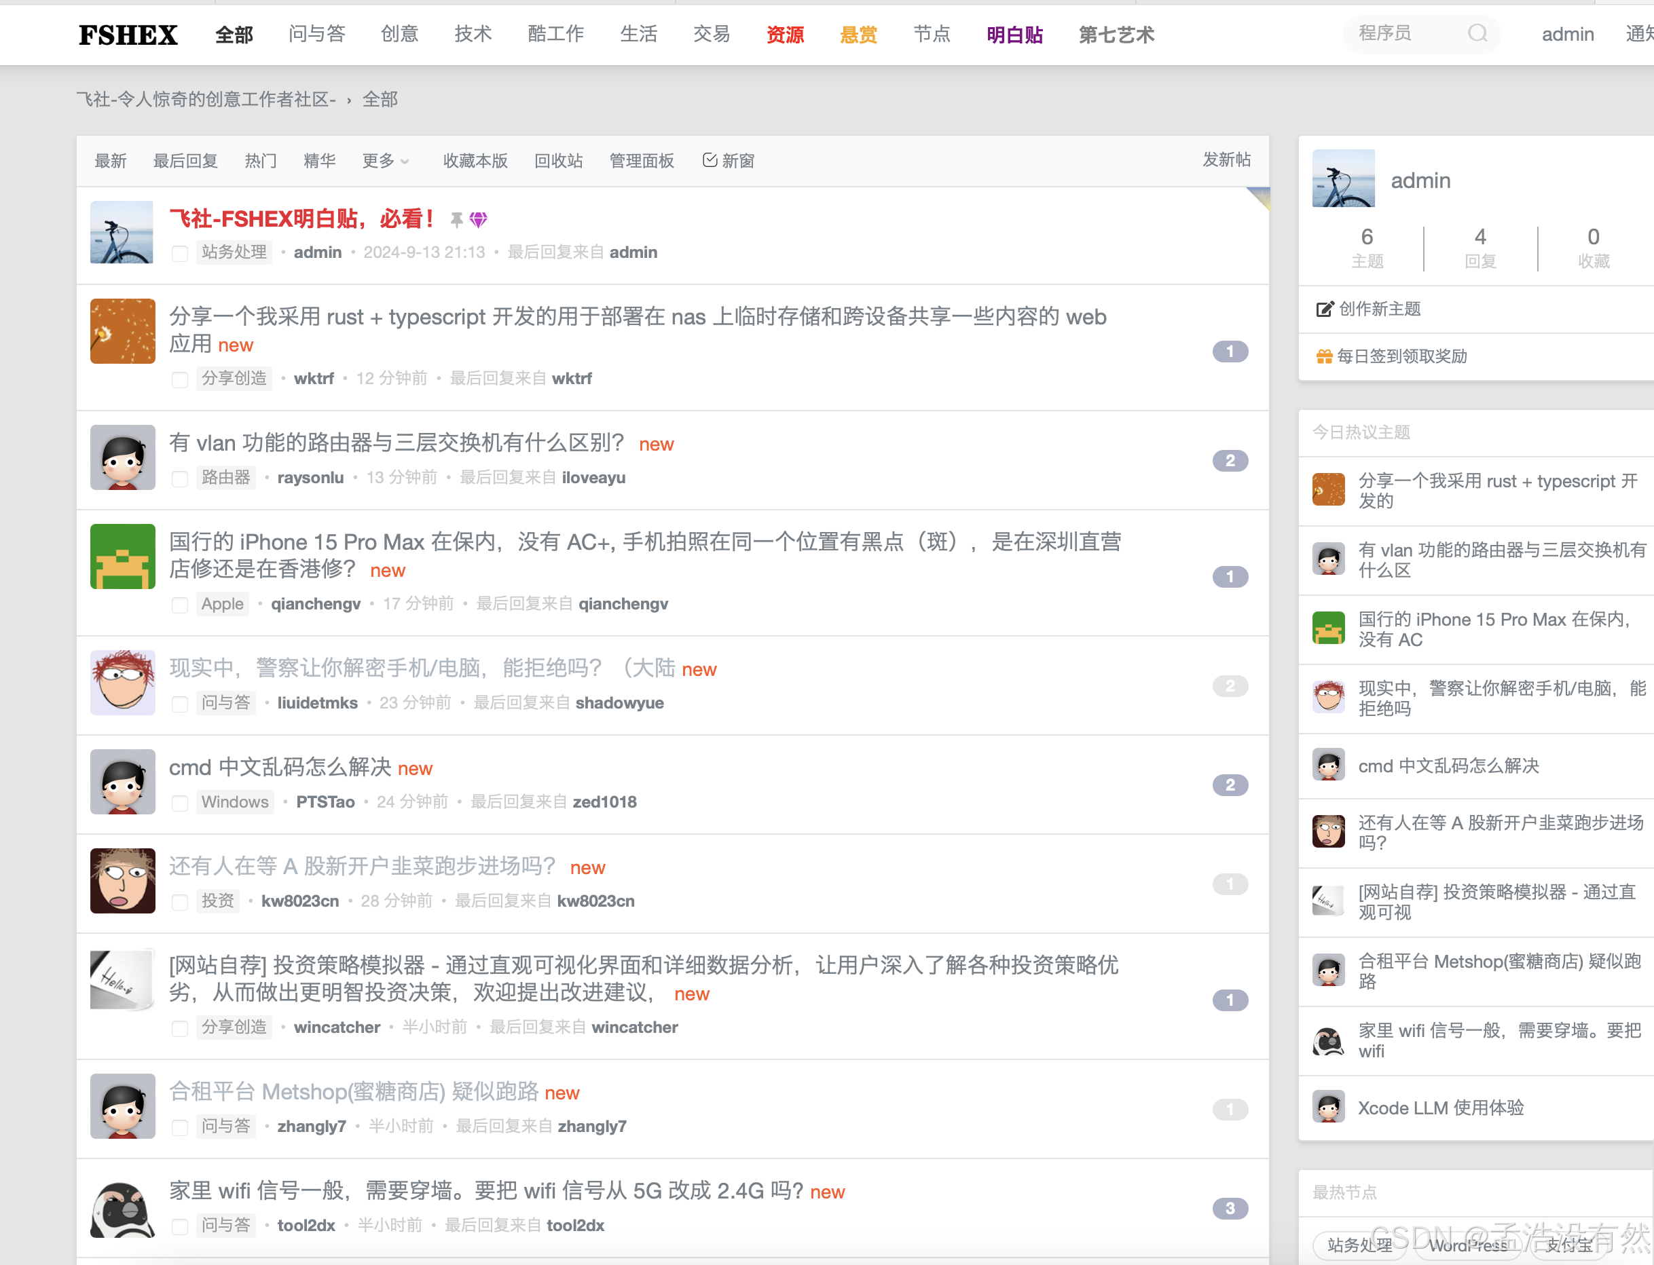Click wktrf's orange avatar on rust post
This screenshot has width=1654, height=1265.
point(123,331)
